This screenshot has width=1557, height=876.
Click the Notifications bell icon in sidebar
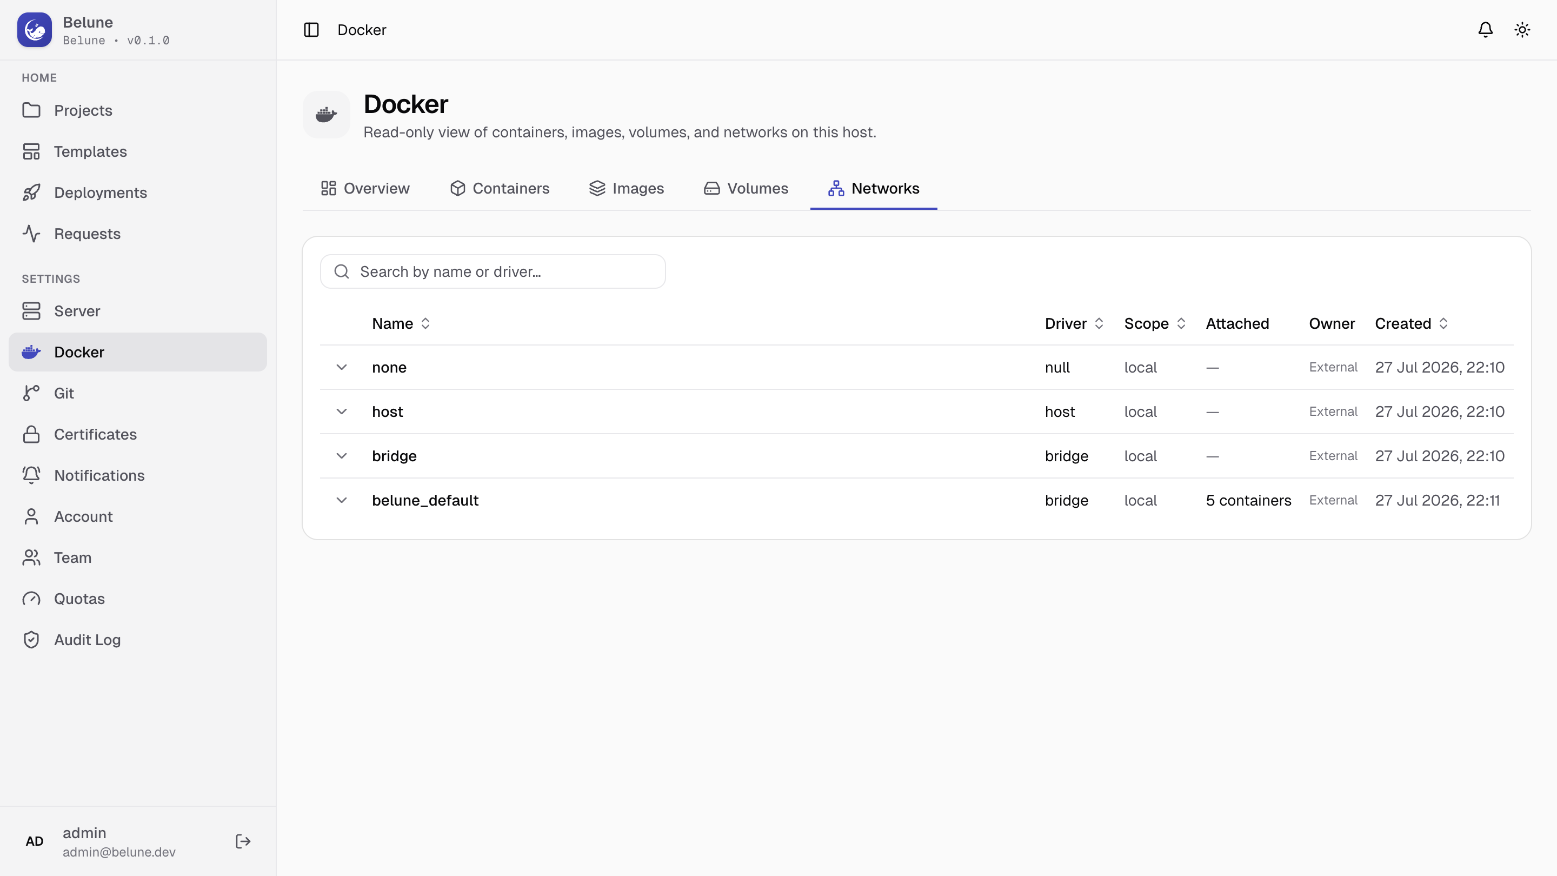point(31,475)
